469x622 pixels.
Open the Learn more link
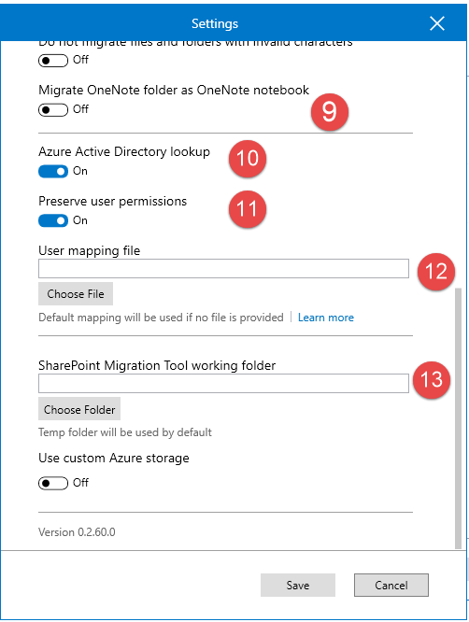[x=326, y=318]
